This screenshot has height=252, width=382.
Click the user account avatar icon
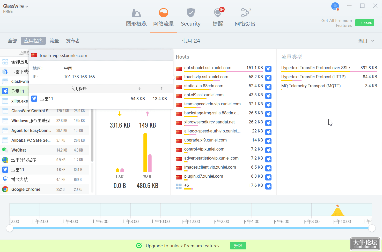point(335,6)
